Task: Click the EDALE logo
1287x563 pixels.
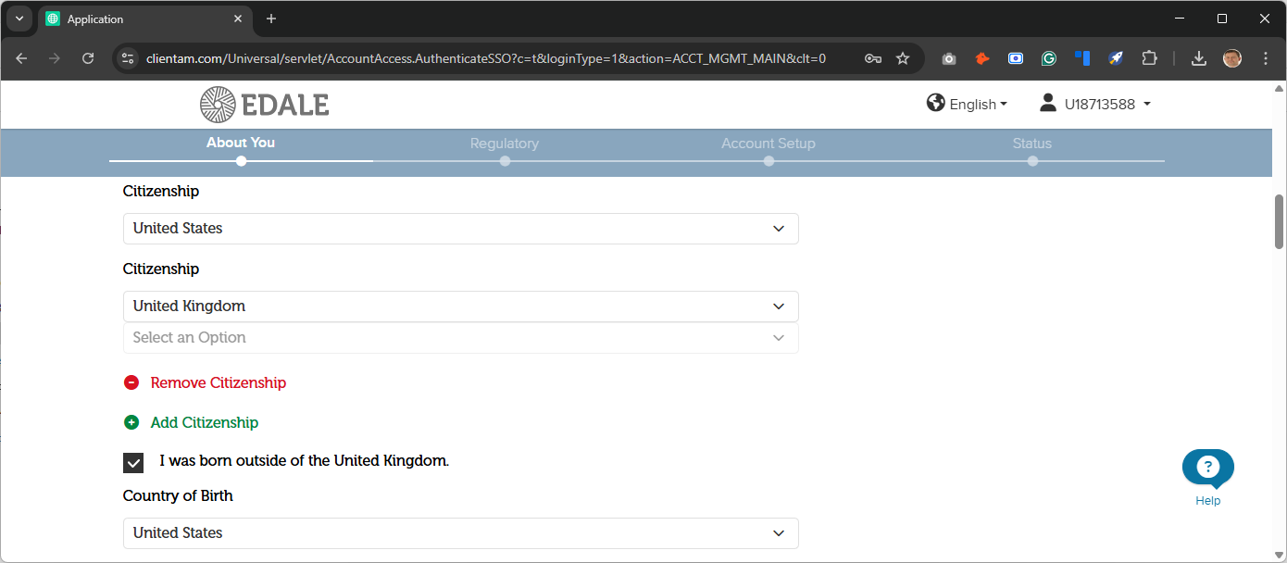Action: pyautogui.click(x=265, y=105)
